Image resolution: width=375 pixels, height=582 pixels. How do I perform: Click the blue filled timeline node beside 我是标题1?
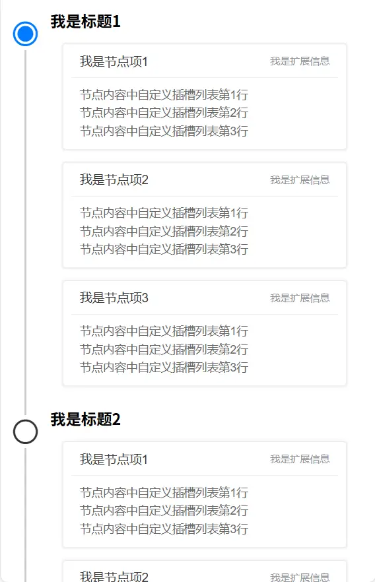[25, 34]
